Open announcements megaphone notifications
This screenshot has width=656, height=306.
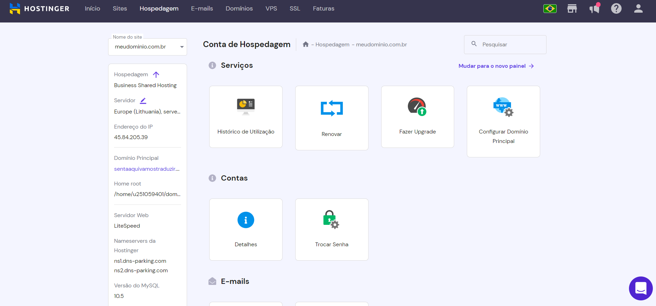(x=594, y=8)
